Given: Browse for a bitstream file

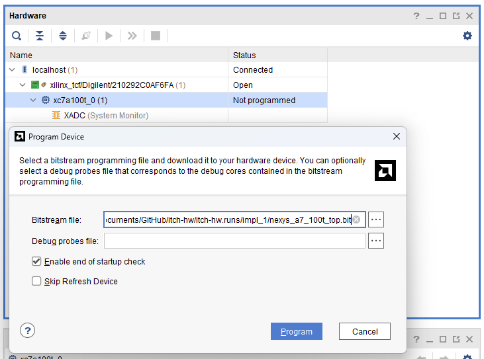Looking at the screenshot, I should point(376,219).
